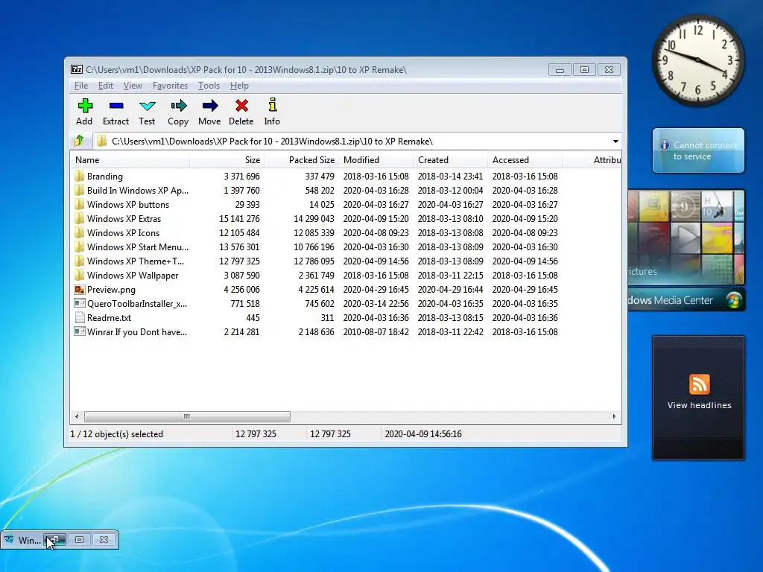This screenshot has width=763, height=572.
Task: Maximize the minimized Win... window
Action: coord(79,540)
